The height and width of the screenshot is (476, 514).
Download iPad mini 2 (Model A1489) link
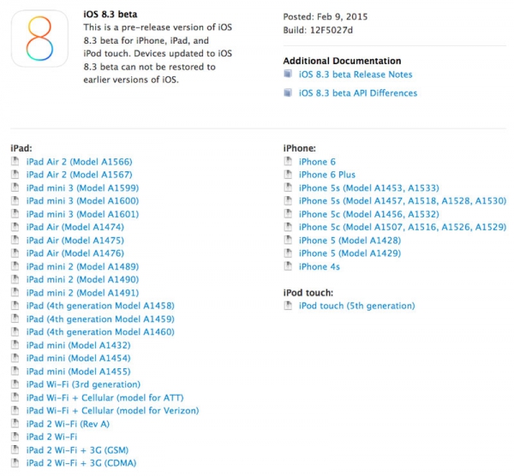[82, 266]
